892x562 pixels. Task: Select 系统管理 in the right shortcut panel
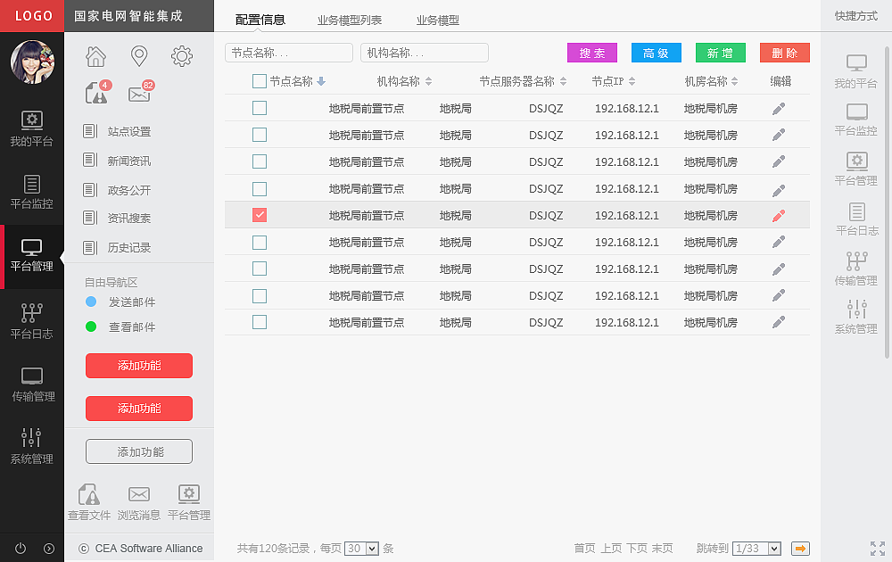click(x=857, y=318)
